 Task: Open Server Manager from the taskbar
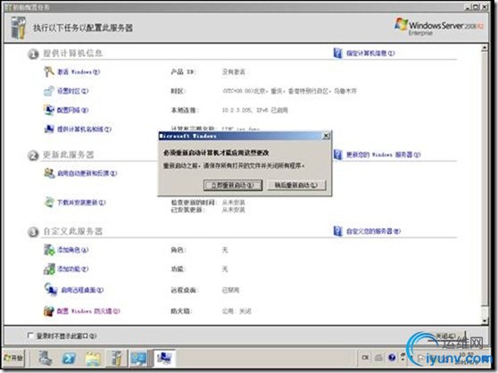[46, 358]
